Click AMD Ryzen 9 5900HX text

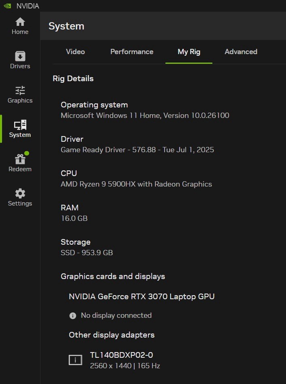136,184
